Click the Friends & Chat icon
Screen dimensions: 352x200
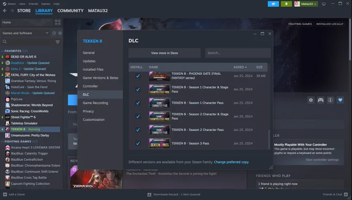point(346,194)
